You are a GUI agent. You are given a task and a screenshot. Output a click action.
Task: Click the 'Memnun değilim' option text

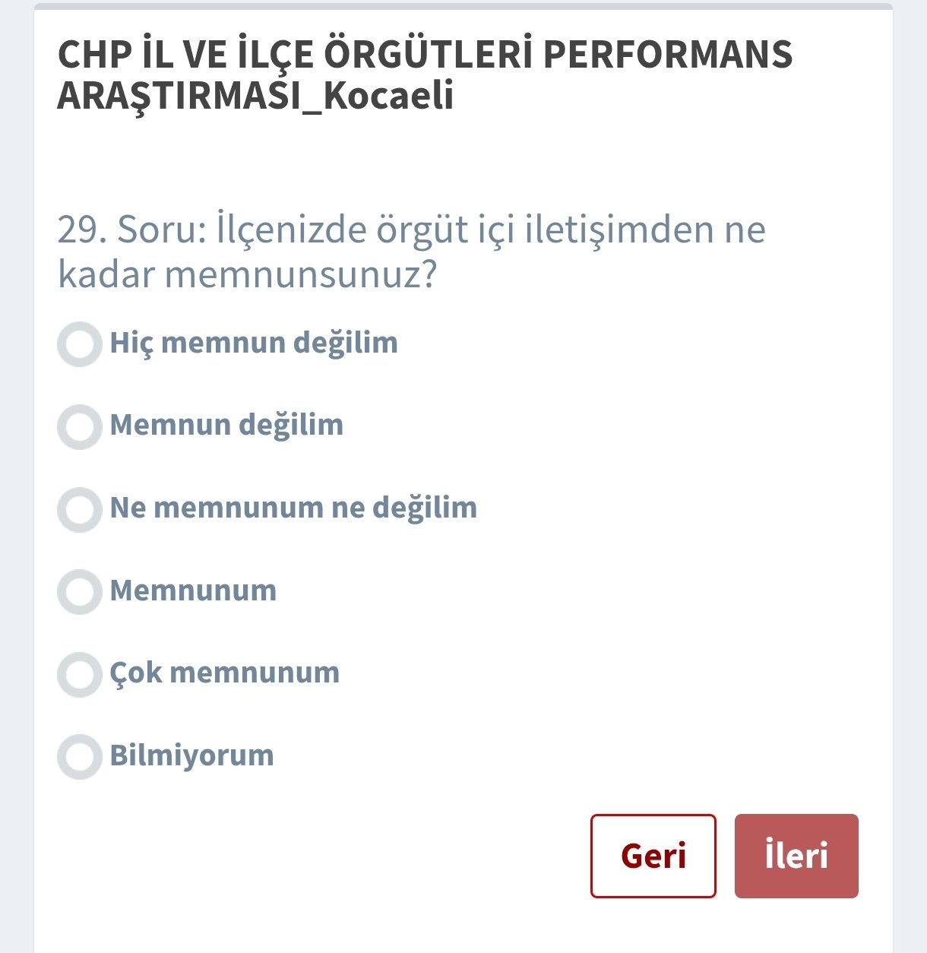coord(226,425)
